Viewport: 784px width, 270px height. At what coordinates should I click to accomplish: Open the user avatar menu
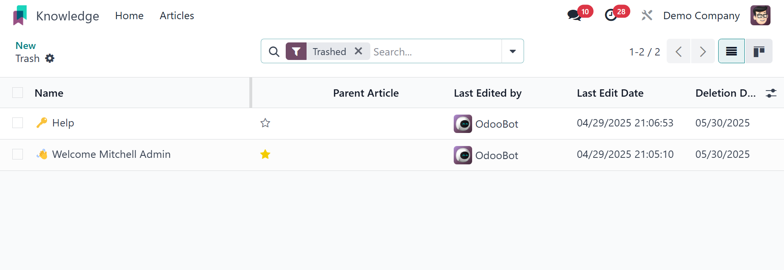tap(760, 15)
